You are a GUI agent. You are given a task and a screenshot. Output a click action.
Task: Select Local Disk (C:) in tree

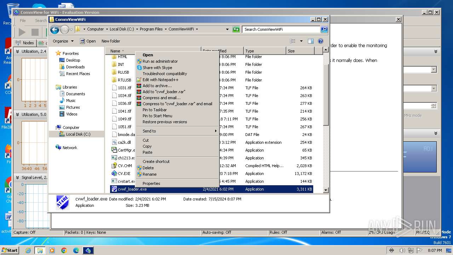[x=78, y=134]
